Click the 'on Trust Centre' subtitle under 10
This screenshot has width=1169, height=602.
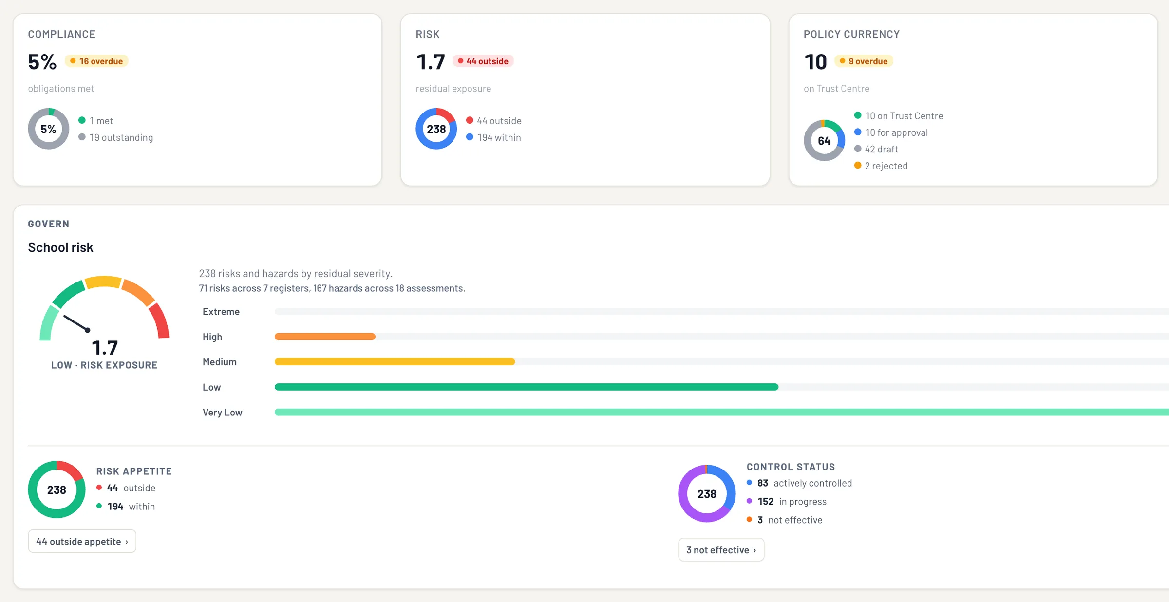coord(836,88)
